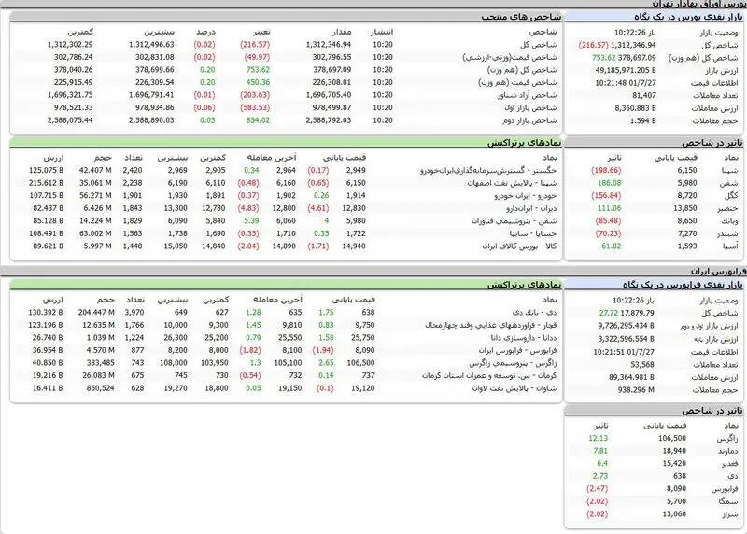
Task: Click the bourse trade value 8,360.883 B
Action: 636,108
